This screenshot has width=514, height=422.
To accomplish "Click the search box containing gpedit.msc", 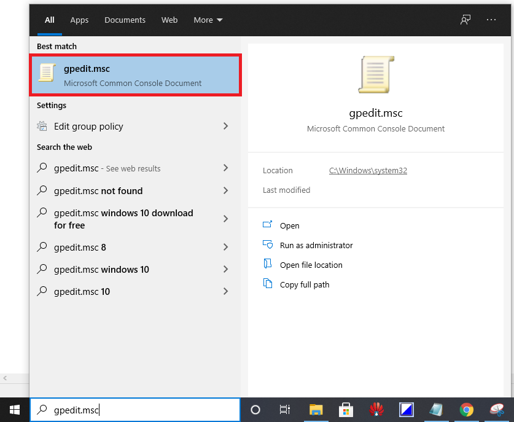I will pyautogui.click(x=135, y=410).
